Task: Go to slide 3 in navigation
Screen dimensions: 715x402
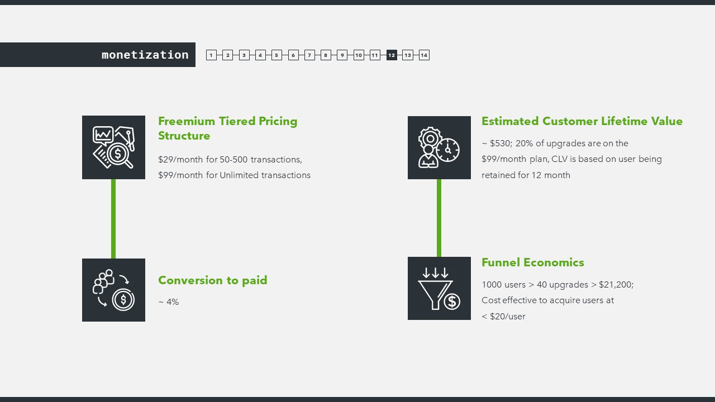Action: click(x=244, y=55)
